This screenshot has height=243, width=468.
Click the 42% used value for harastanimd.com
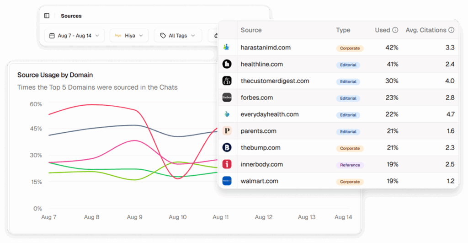(392, 48)
